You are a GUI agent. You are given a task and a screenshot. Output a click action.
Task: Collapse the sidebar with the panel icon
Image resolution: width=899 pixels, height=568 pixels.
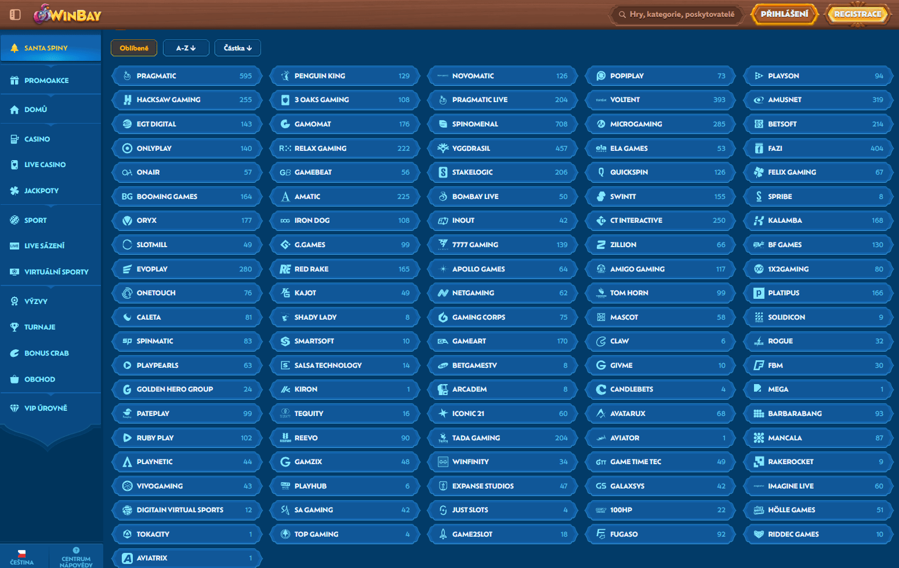coord(15,15)
